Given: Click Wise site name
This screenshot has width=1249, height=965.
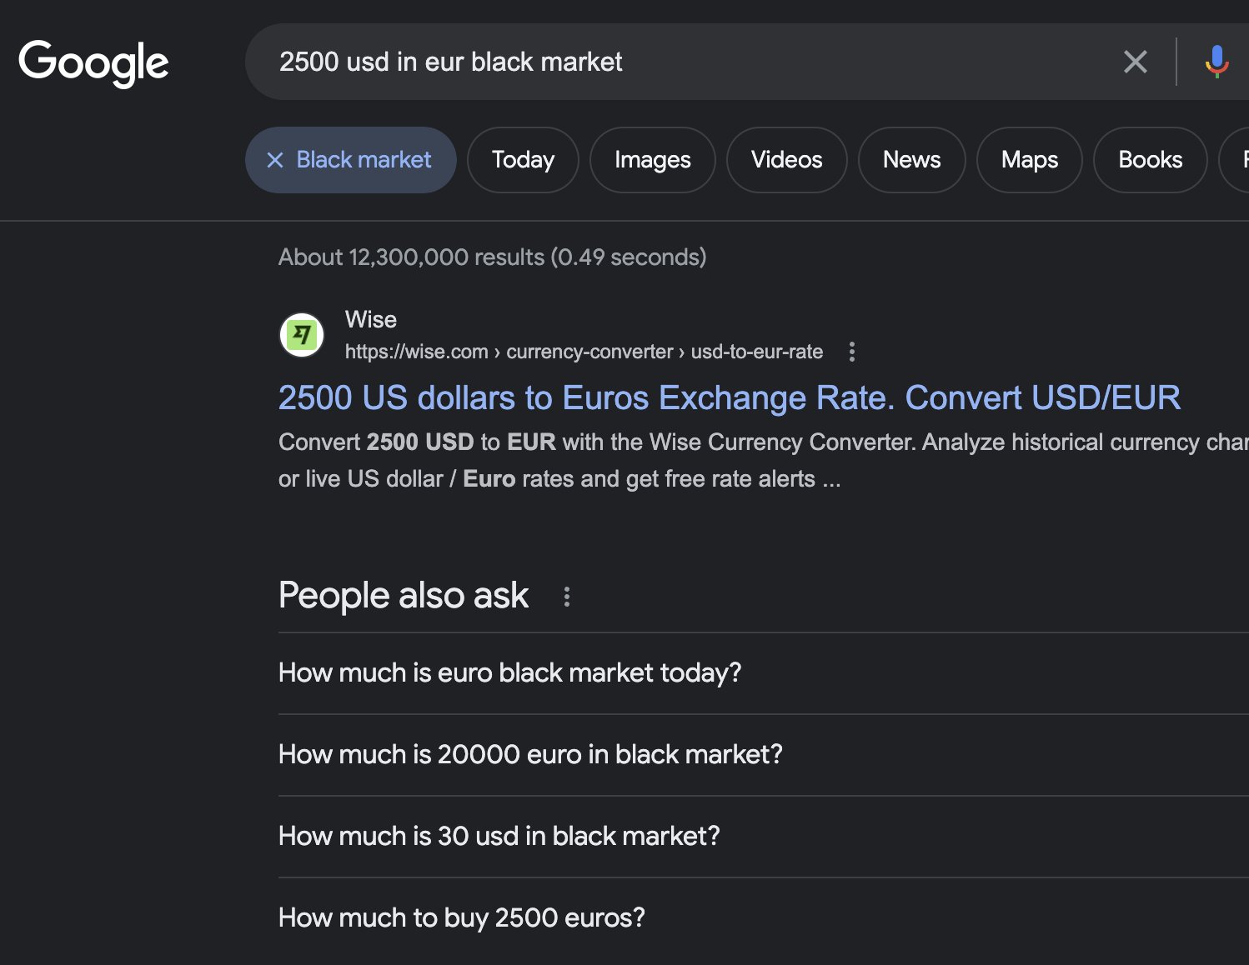Looking at the screenshot, I should click(x=371, y=319).
